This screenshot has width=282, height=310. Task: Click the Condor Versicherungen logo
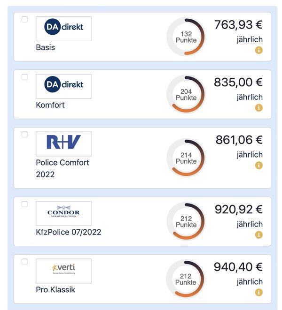[x=63, y=213]
